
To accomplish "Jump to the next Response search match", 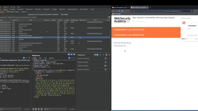I will [41, 109].
